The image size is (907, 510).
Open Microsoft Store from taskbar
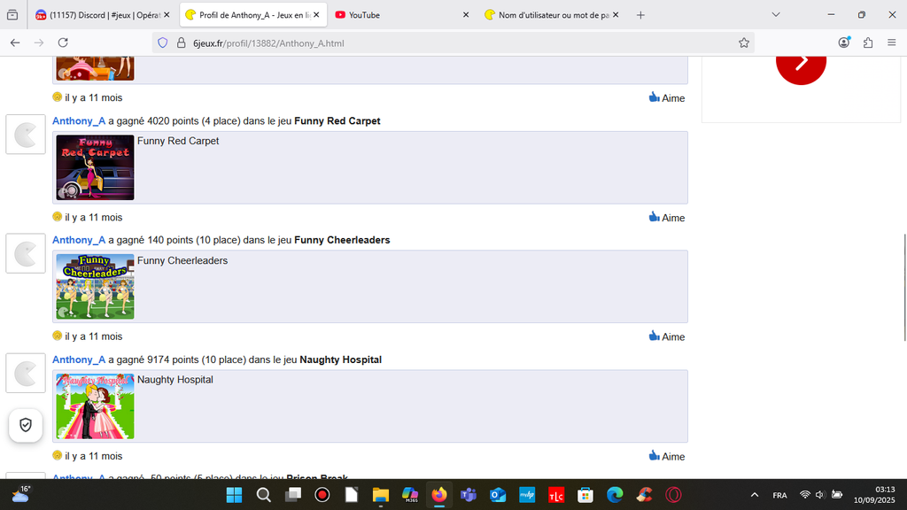pyautogui.click(x=585, y=495)
